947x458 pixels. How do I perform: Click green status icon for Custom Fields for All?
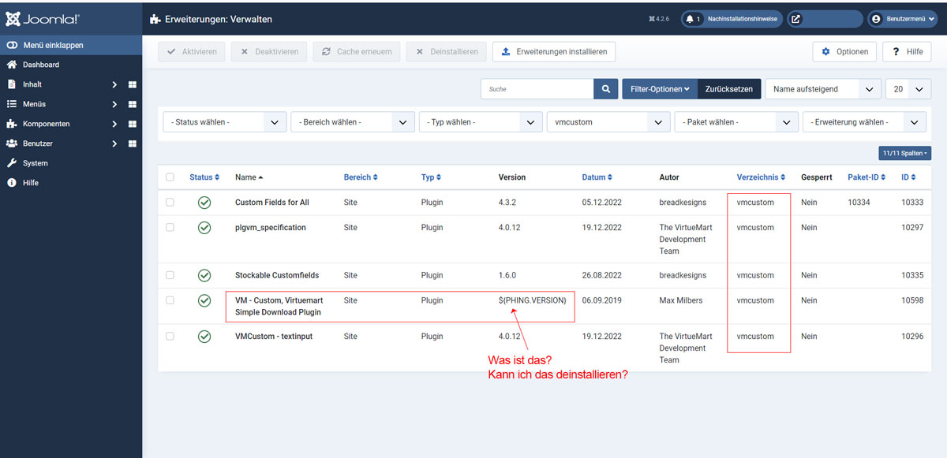point(204,203)
